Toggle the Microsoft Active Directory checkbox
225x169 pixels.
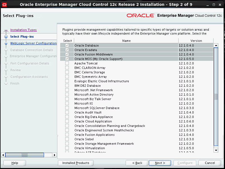67,94
